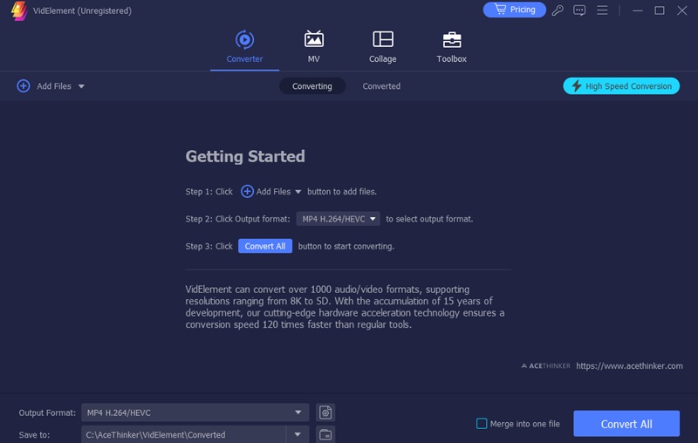Select the Converted sub-tab

coord(381,86)
